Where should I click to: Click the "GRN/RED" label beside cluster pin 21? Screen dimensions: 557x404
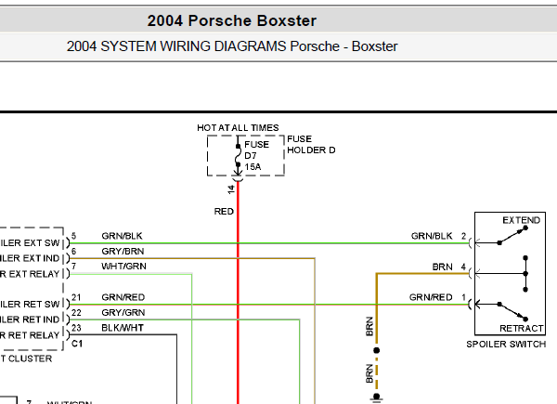click(123, 297)
